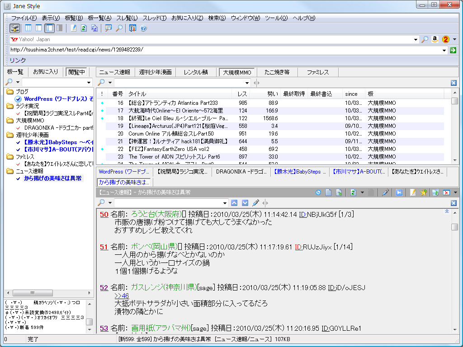View thread history with the clock icon
This screenshot has height=347, width=463.
click(319, 192)
